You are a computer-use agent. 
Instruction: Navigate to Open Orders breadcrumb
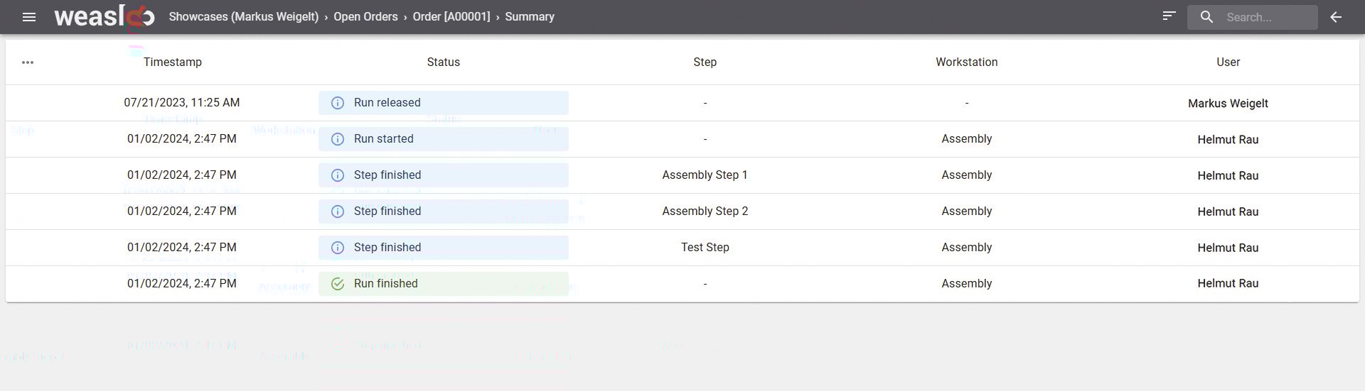[365, 17]
